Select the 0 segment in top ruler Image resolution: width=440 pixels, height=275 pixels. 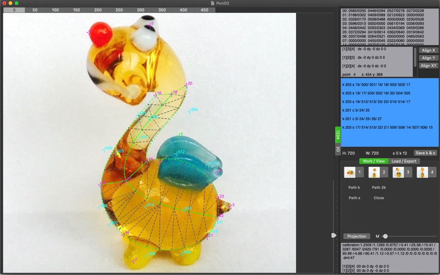[x=14, y=10]
